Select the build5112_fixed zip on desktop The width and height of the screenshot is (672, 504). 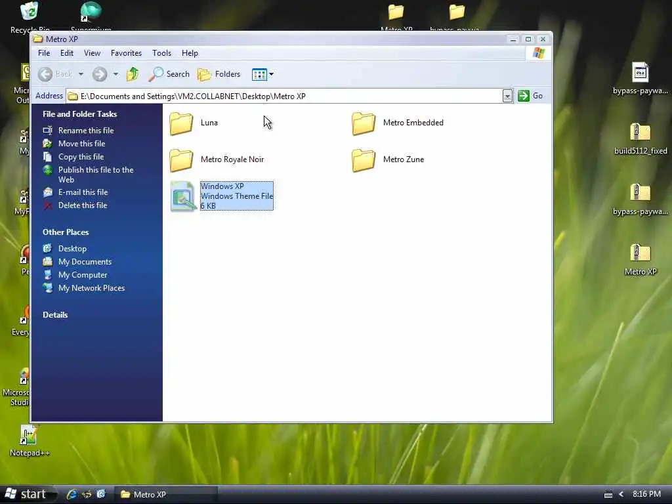(x=640, y=138)
